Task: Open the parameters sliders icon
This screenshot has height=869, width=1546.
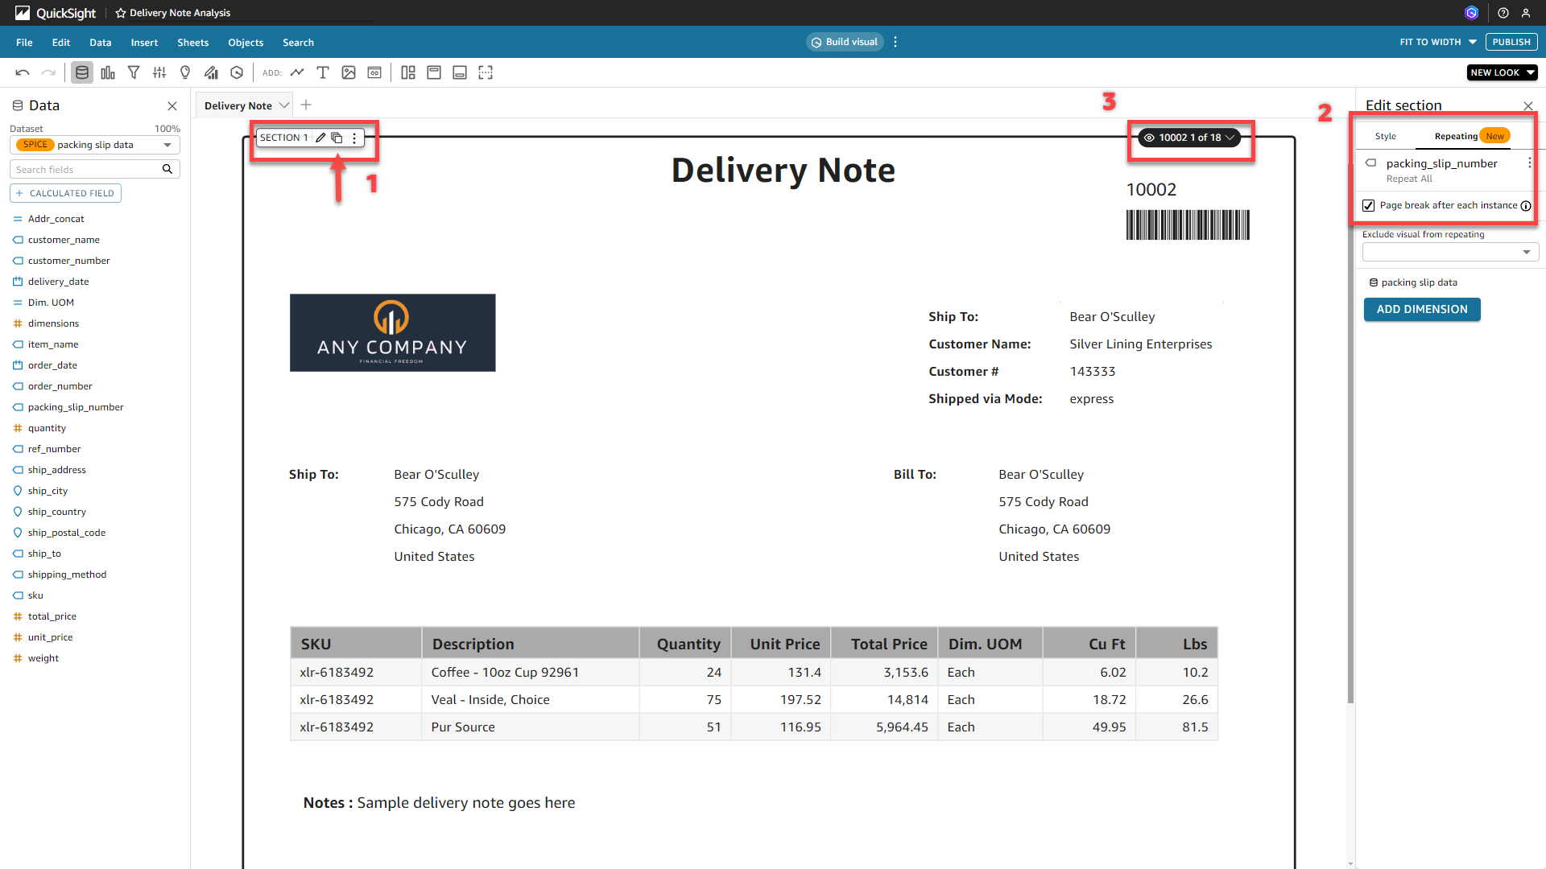Action: [159, 72]
